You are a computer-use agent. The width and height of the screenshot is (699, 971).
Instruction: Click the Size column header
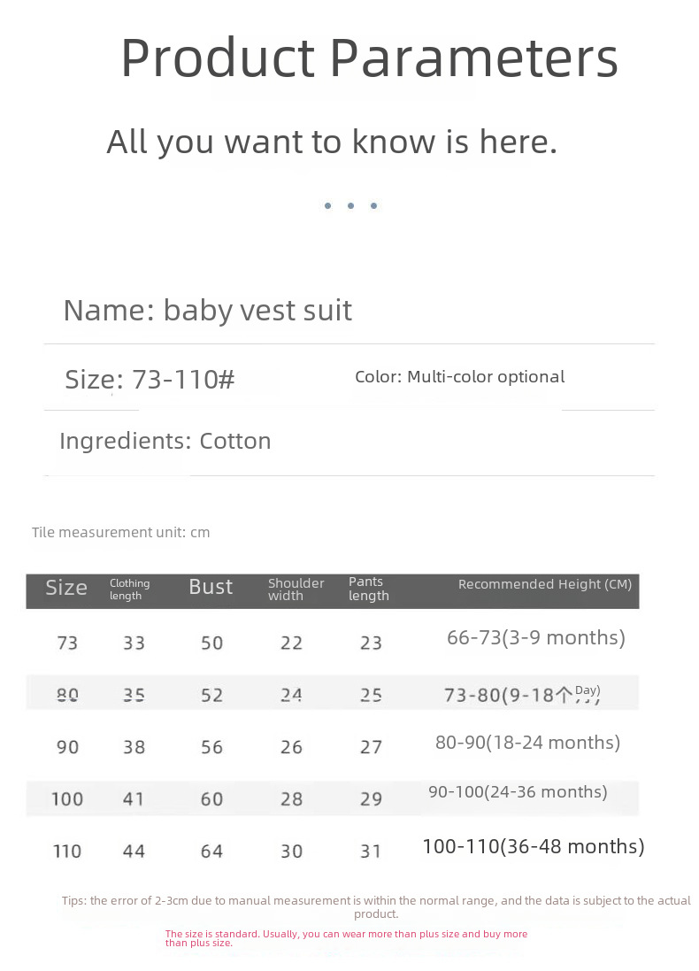click(x=66, y=588)
